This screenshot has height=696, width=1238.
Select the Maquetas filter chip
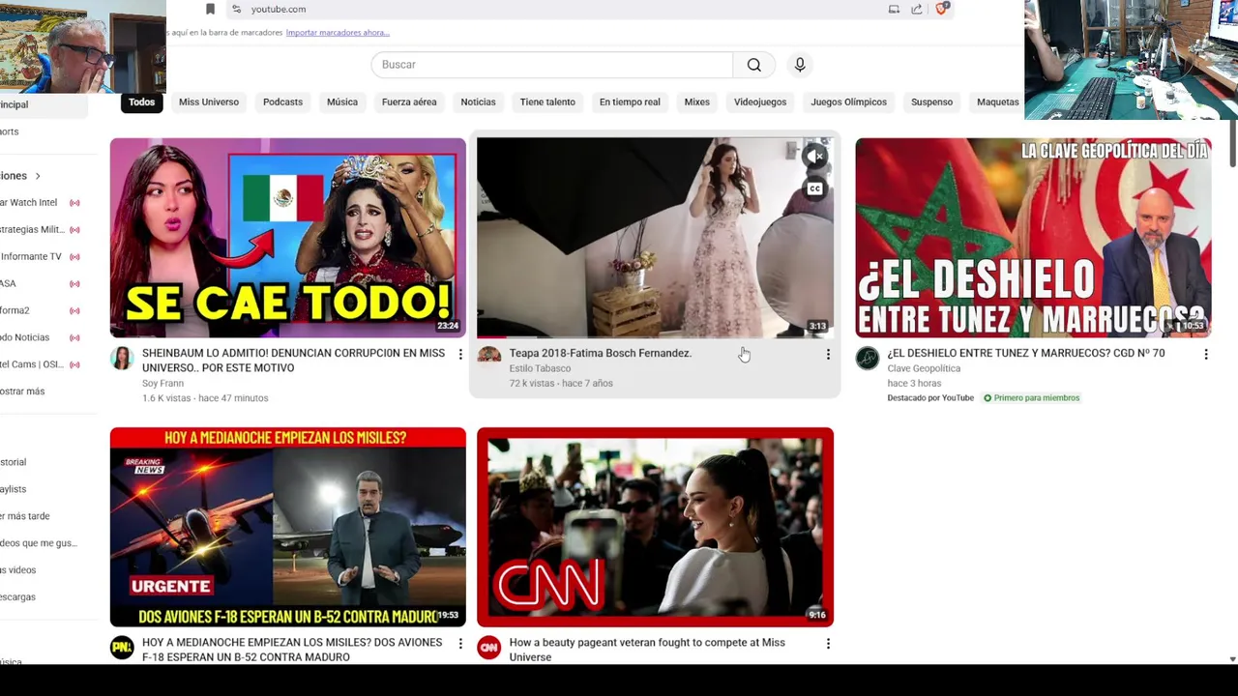pos(997,101)
